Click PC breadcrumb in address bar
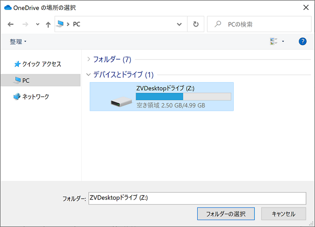 click(77, 24)
